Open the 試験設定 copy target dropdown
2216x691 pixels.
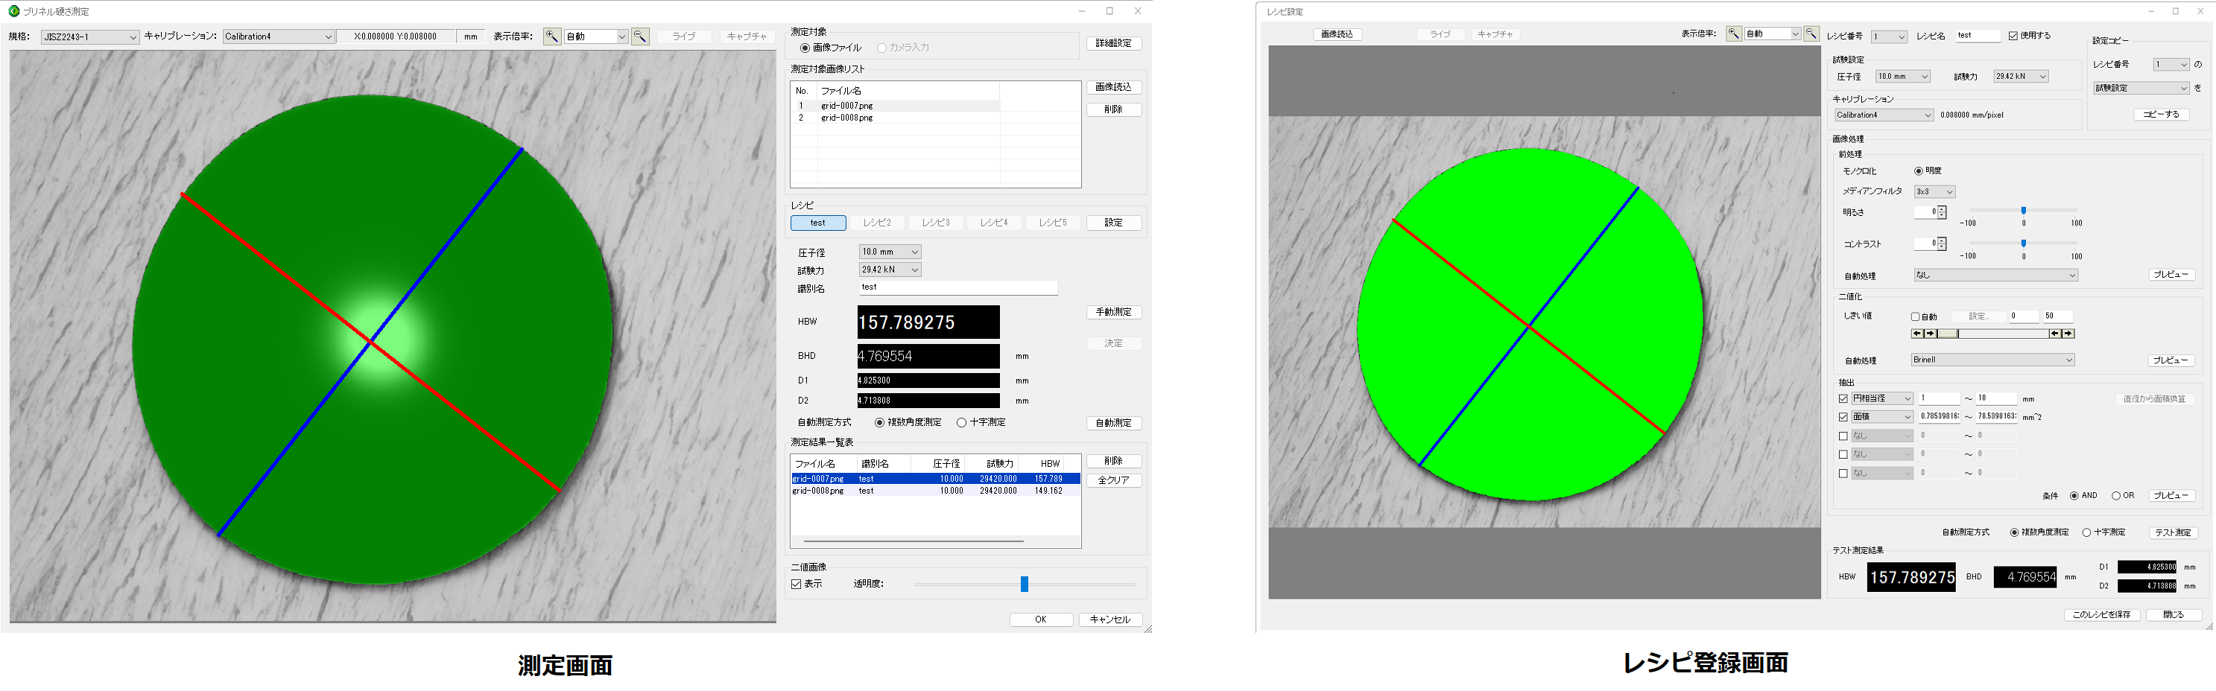pyautogui.click(x=2141, y=88)
